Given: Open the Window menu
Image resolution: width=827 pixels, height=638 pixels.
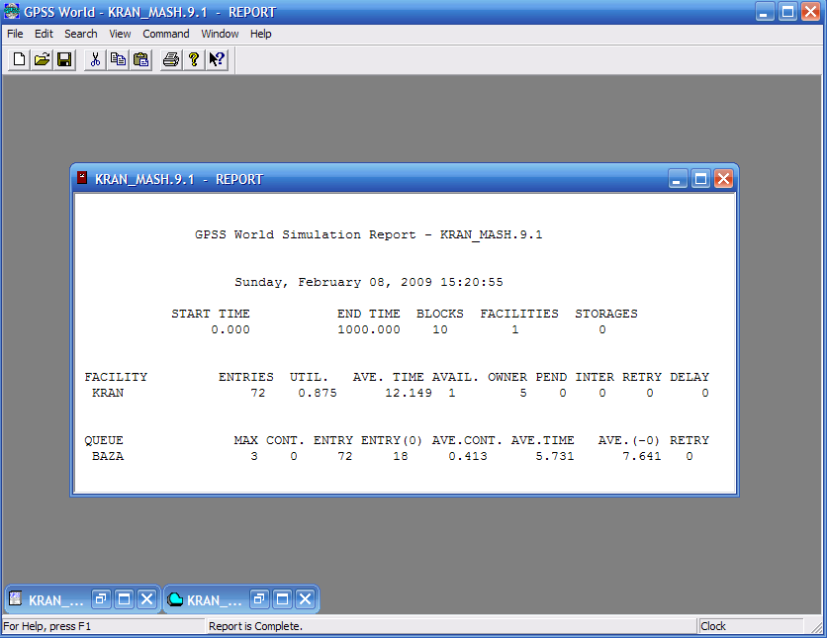Looking at the screenshot, I should [x=220, y=34].
